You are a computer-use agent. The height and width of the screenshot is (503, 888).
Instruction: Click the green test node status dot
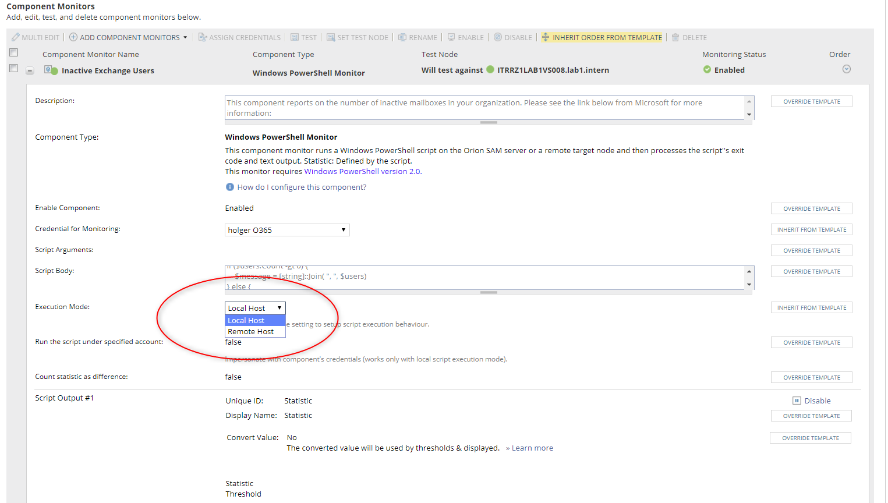490,69
